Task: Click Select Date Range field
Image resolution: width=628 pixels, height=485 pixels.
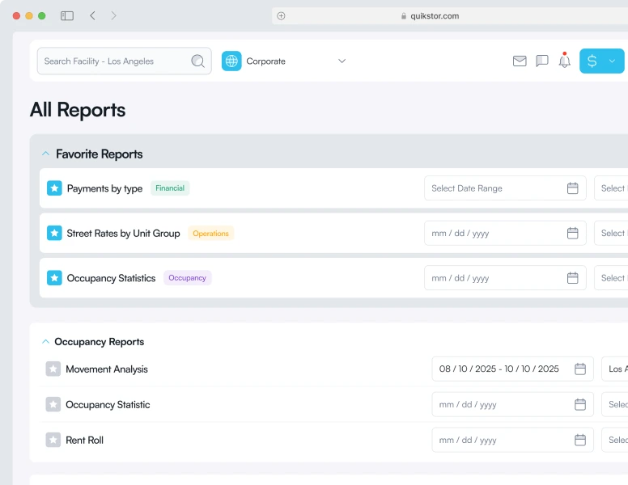Action: pos(505,188)
